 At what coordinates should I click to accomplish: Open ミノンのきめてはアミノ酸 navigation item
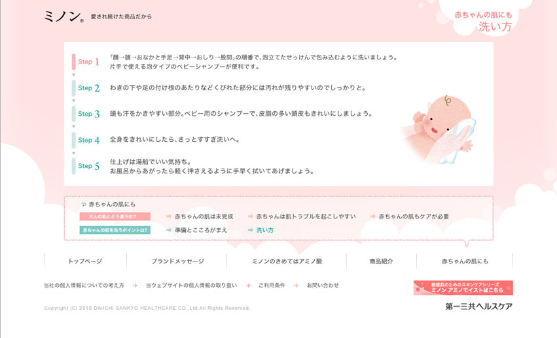pyautogui.click(x=287, y=261)
